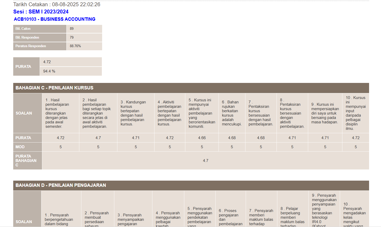381x227 pixels.
Task: Select the 88.76% respondent percentage
Action: (x=75, y=46)
